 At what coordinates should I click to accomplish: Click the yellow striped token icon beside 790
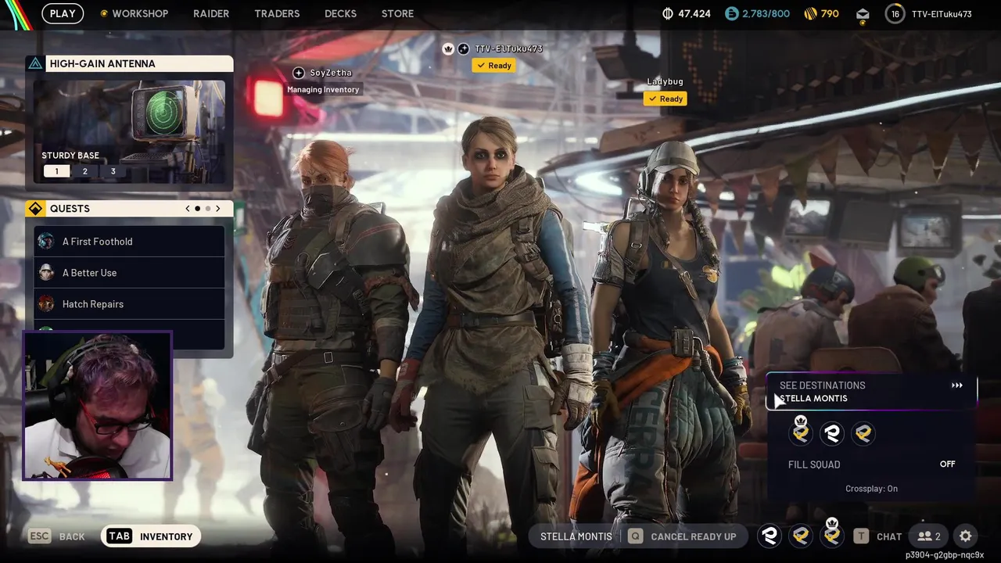click(809, 13)
